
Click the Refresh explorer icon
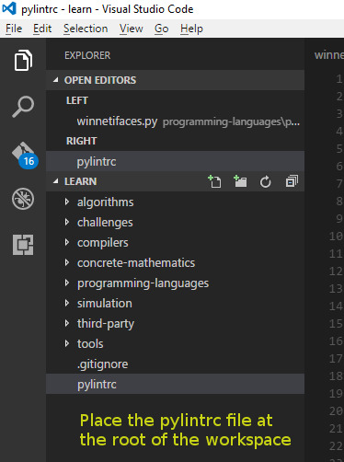coord(266,181)
